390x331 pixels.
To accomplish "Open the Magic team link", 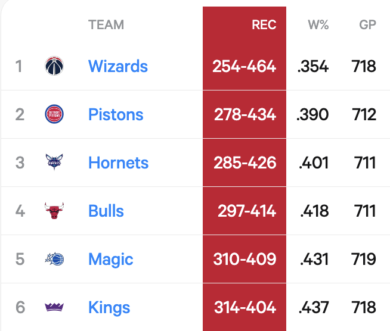I will tap(110, 259).
